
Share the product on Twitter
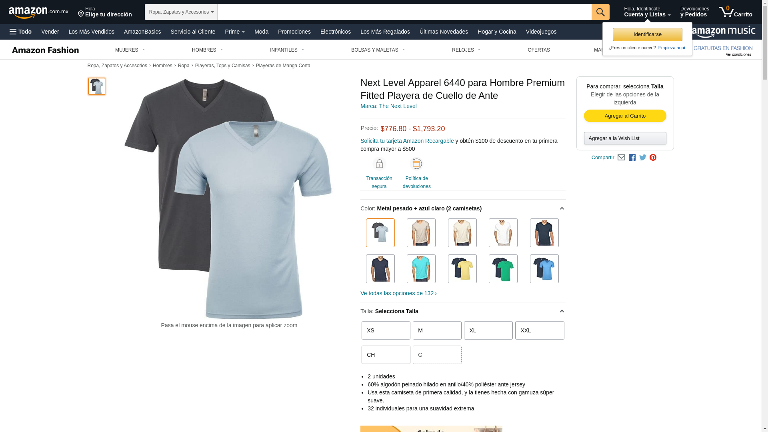(643, 158)
